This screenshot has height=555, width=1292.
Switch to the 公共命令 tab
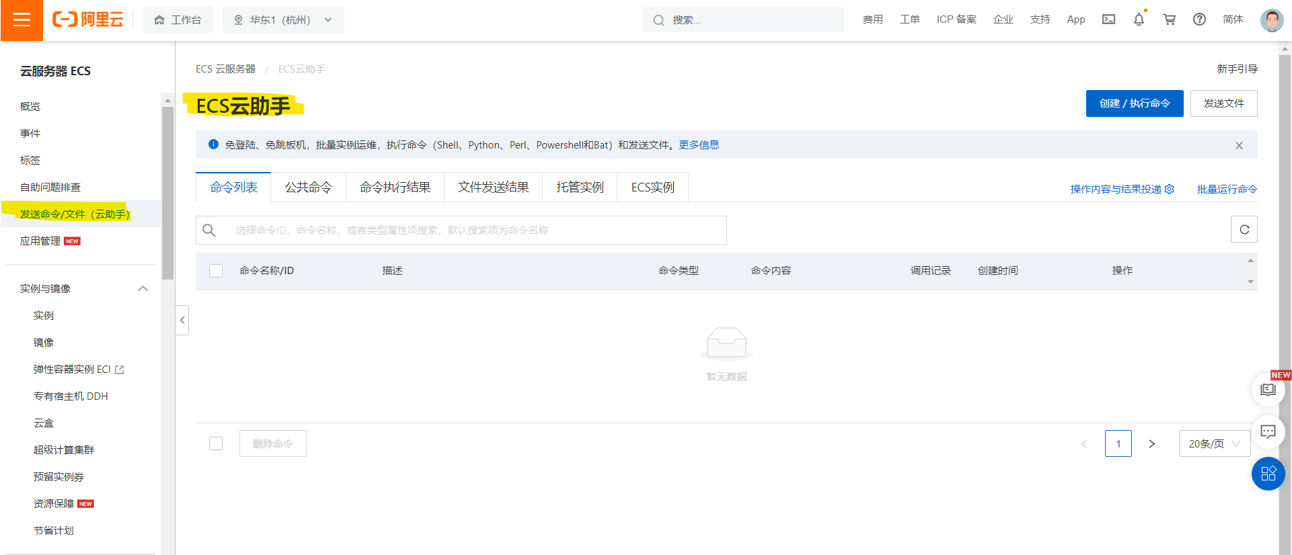(308, 187)
